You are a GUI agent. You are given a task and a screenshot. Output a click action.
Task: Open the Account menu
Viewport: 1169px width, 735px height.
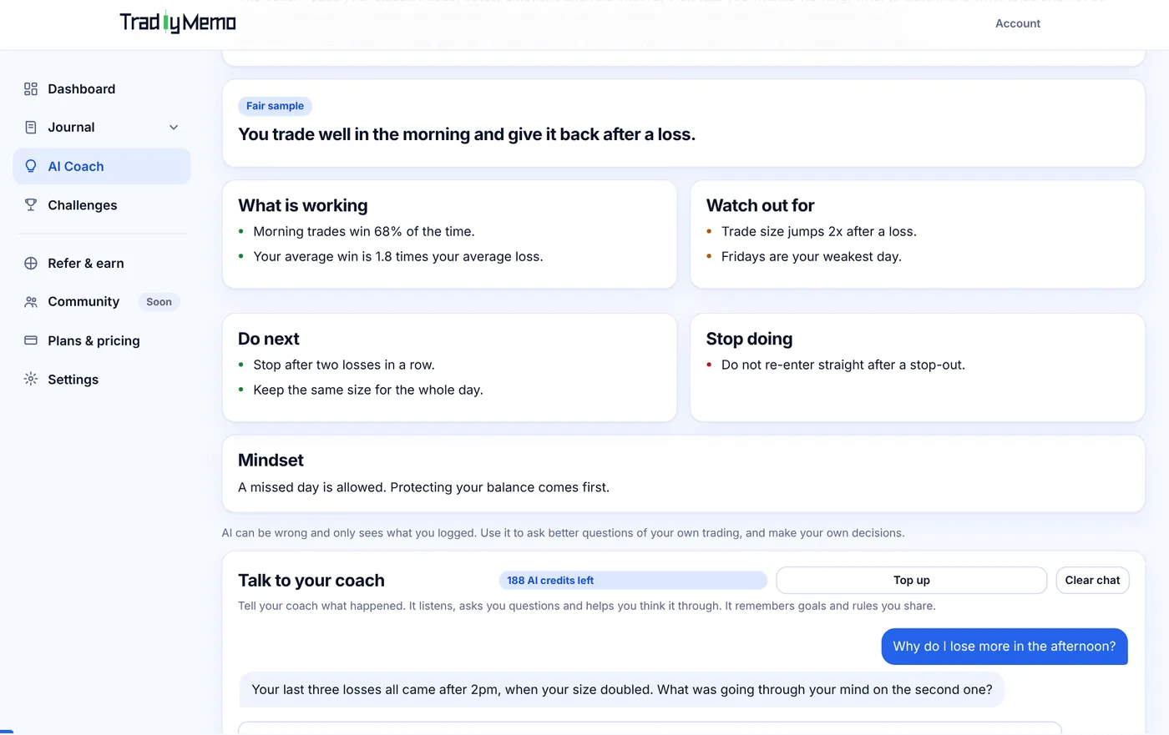[x=1017, y=23]
